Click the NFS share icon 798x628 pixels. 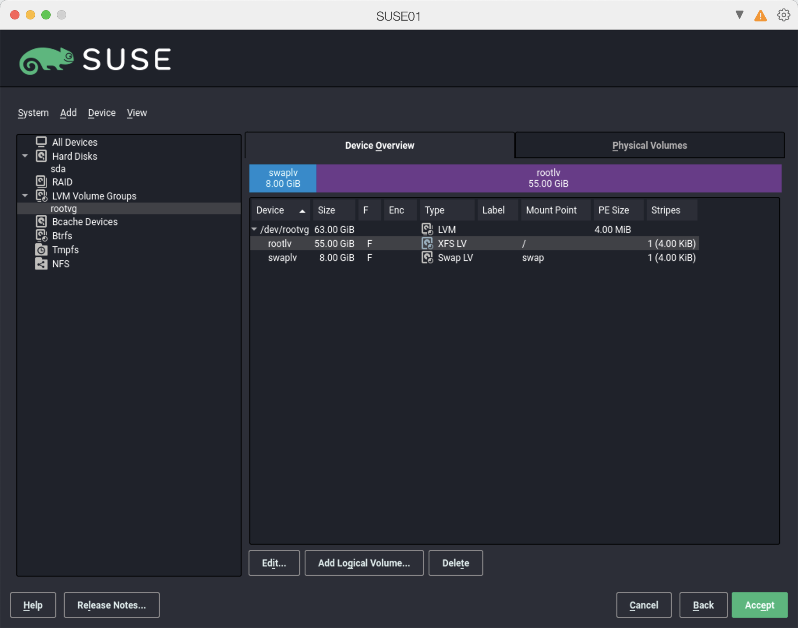click(x=41, y=264)
